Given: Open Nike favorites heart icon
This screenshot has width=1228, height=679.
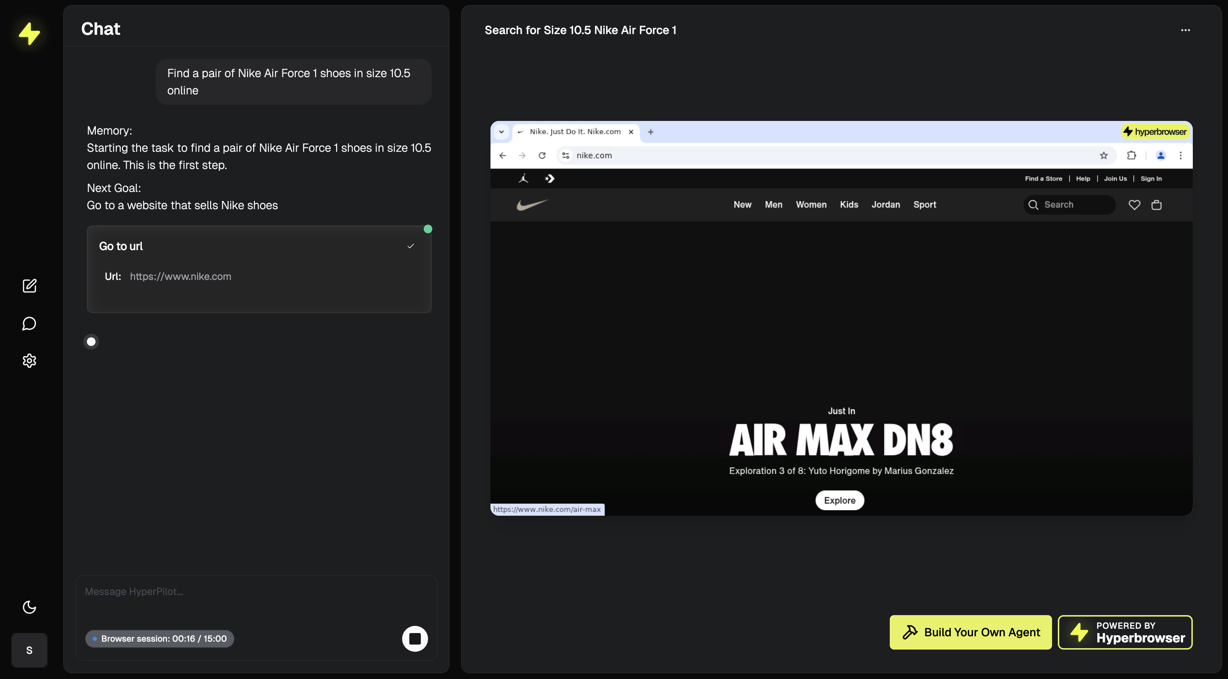Looking at the screenshot, I should click(x=1135, y=205).
